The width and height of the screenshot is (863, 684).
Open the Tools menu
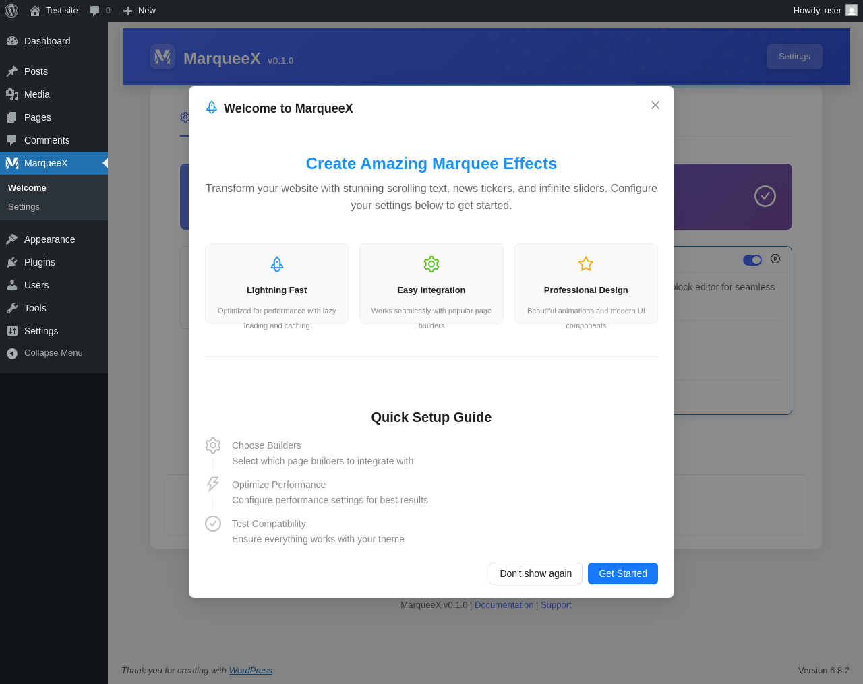[x=54, y=308]
